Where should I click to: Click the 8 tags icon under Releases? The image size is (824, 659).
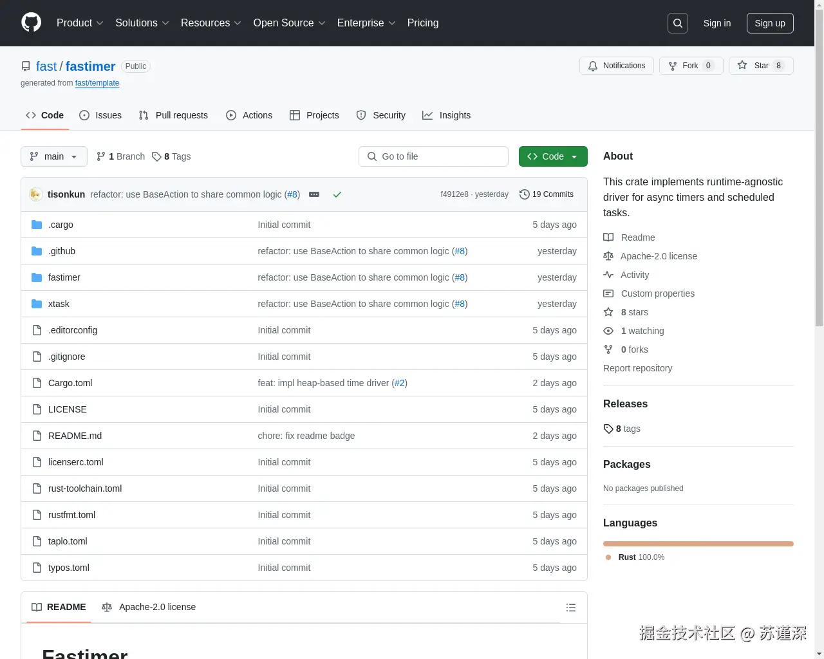pos(608,429)
